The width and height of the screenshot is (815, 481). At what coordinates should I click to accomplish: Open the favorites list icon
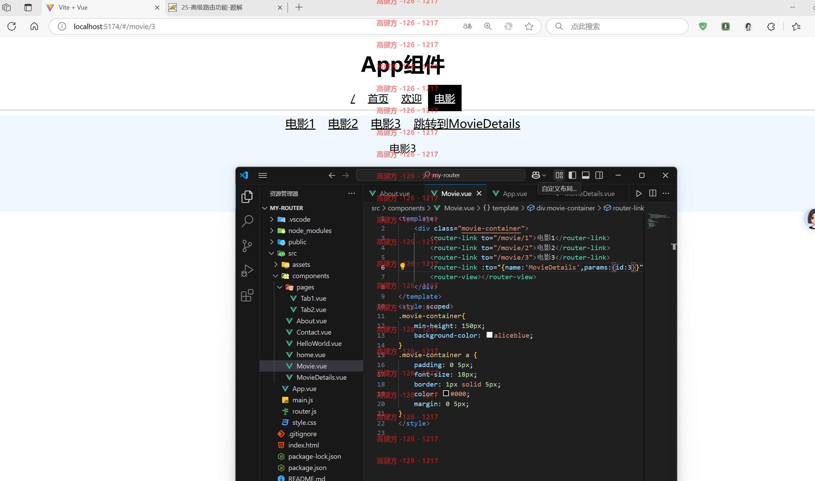[796, 26]
